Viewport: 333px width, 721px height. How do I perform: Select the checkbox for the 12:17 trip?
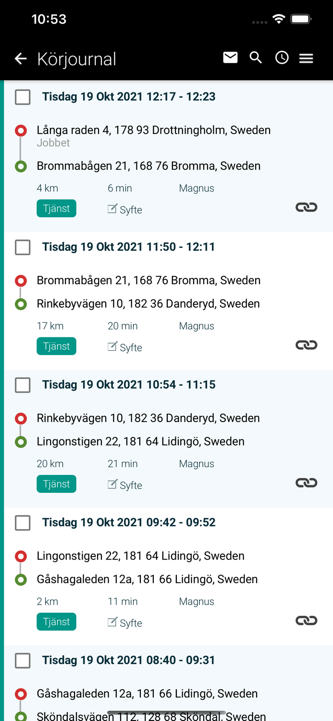[22, 97]
